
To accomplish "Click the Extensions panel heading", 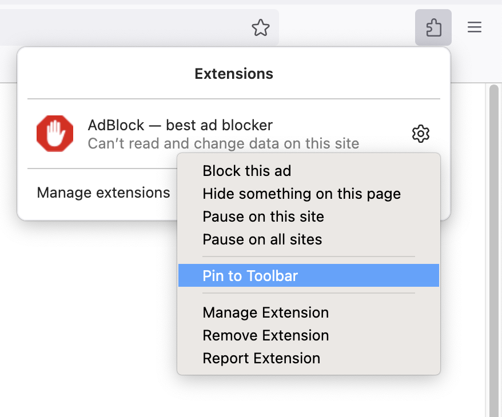I will point(233,73).
